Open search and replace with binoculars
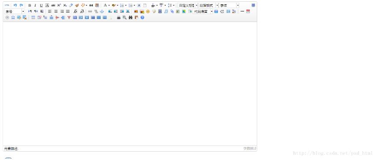 pyautogui.click(x=131, y=18)
